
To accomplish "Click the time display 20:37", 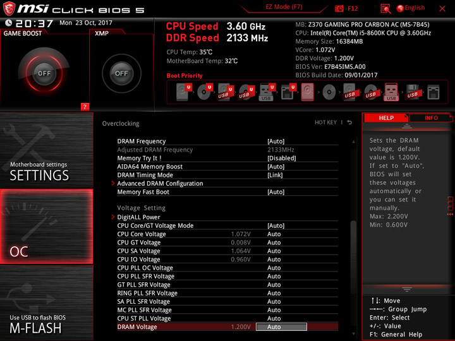I will point(34,23).
